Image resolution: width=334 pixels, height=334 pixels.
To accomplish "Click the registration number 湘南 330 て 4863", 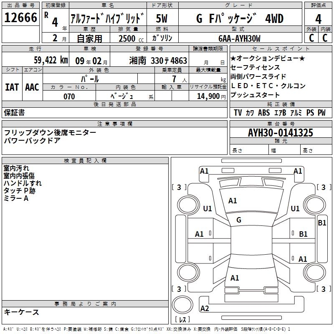I will (158, 61).
